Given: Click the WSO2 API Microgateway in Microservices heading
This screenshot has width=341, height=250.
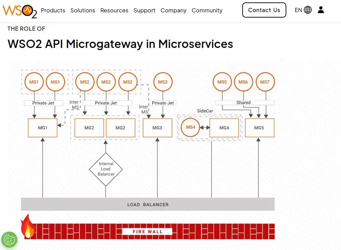Looking at the screenshot, I should pos(120,44).
